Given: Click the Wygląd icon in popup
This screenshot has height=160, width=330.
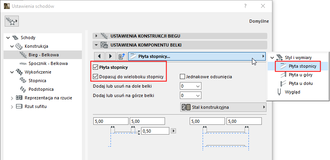Looking at the screenshot, I should click(x=279, y=92).
